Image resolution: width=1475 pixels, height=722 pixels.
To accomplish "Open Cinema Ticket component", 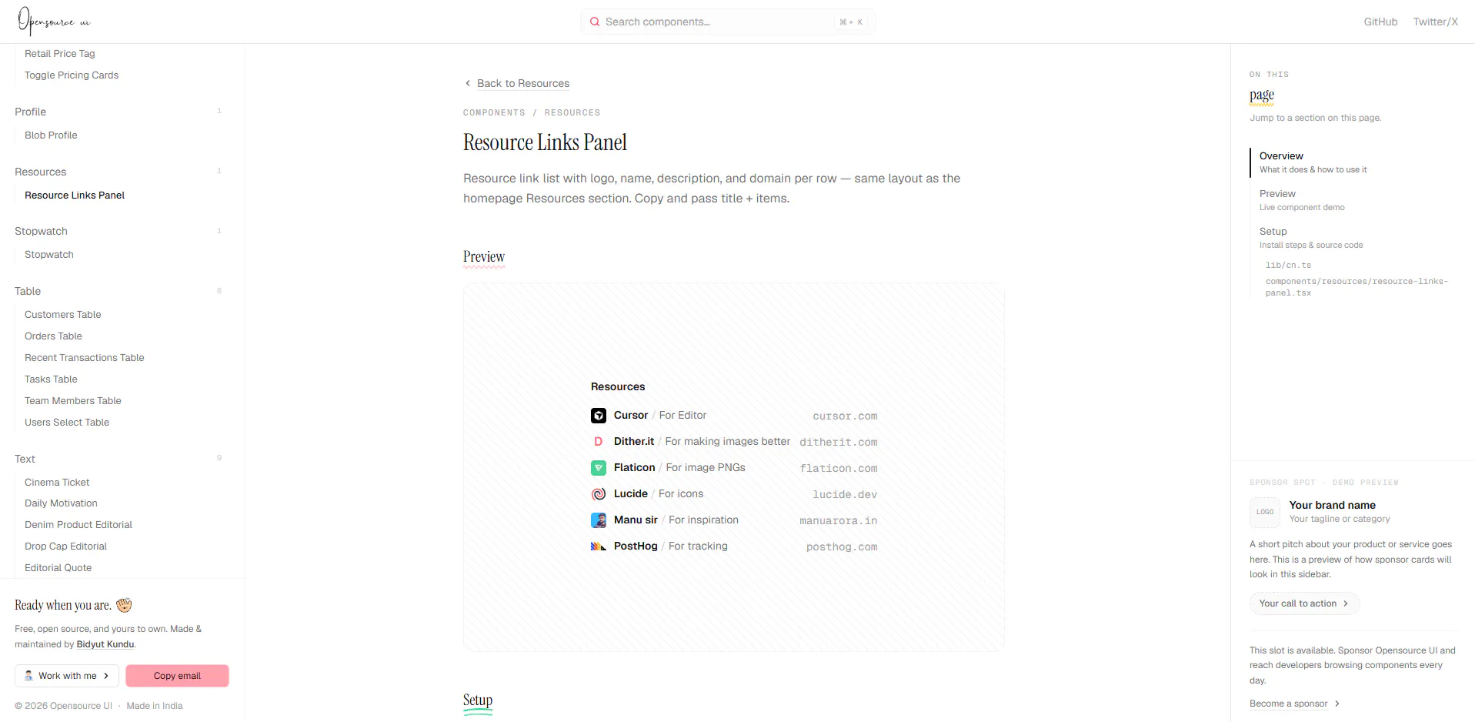I will point(57,482).
